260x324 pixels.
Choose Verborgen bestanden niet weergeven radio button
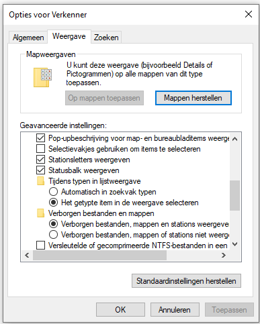[53, 235]
